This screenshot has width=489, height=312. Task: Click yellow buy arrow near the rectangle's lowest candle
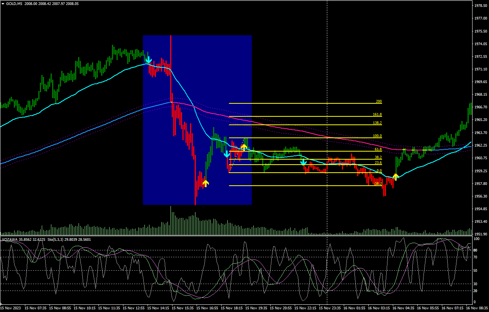[x=205, y=183]
